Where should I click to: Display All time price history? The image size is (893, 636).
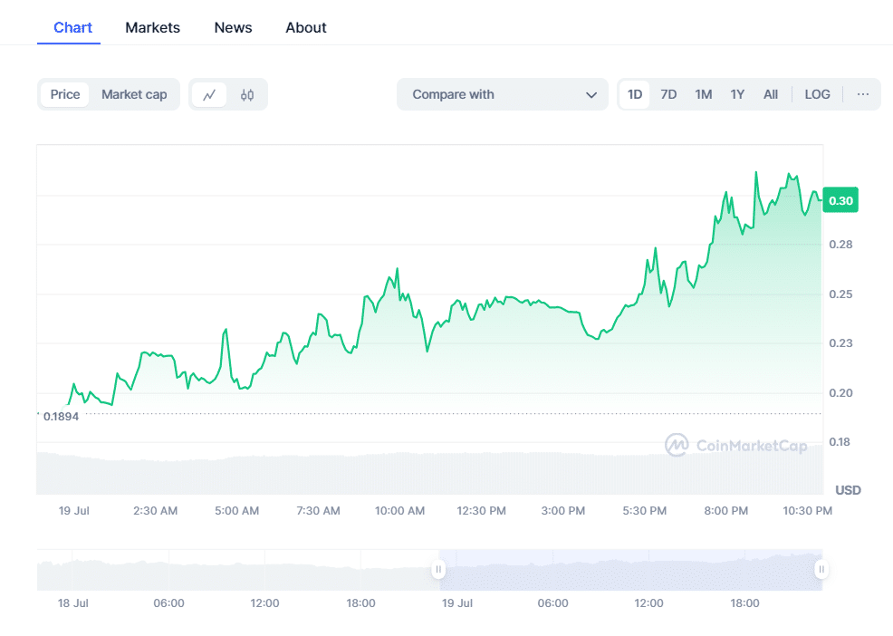pos(770,94)
